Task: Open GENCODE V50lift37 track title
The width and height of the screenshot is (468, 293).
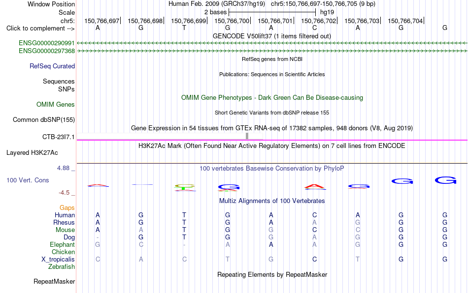Action: click(272, 36)
